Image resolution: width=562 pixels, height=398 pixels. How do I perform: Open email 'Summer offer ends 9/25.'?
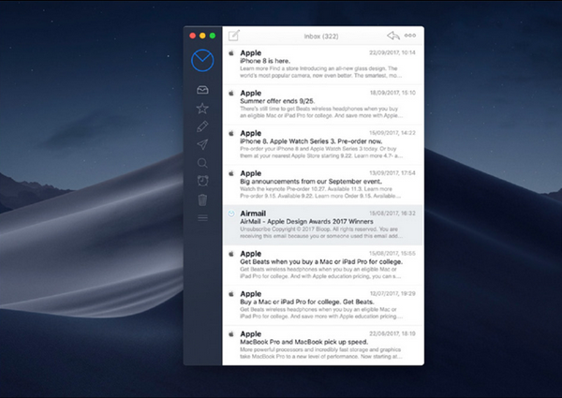pos(323,105)
